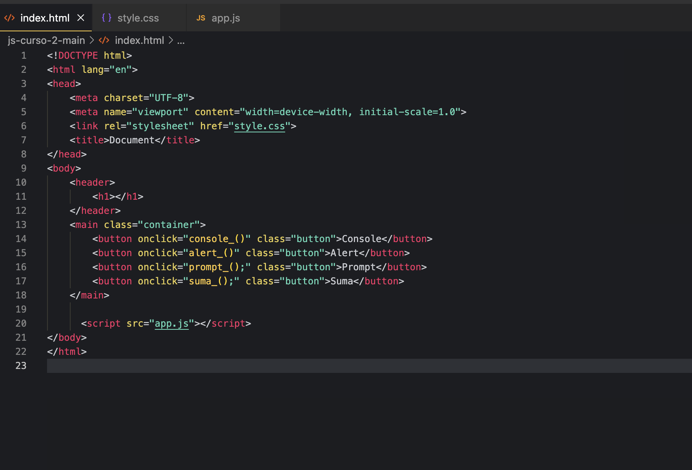This screenshot has width=692, height=470.
Task: Close the index.html tab
Action: point(81,18)
